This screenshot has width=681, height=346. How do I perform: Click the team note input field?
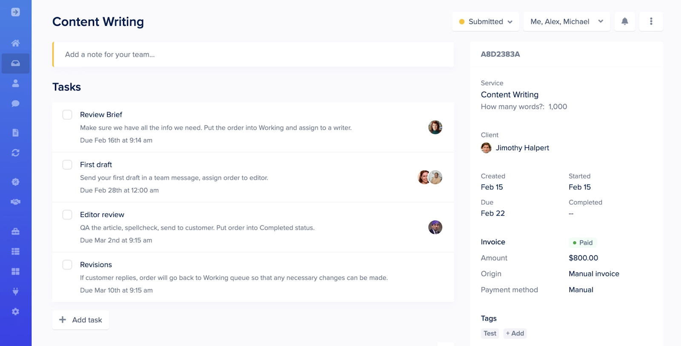click(253, 54)
